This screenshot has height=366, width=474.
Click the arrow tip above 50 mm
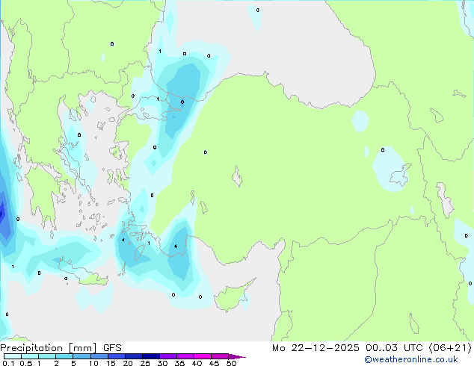pos(237,356)
